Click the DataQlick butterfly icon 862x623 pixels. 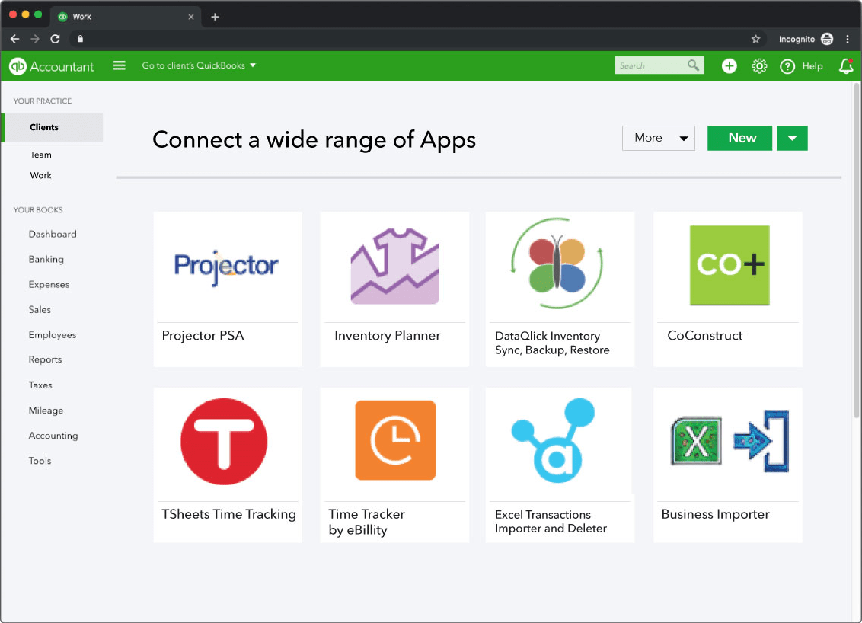tap(557, 264)
